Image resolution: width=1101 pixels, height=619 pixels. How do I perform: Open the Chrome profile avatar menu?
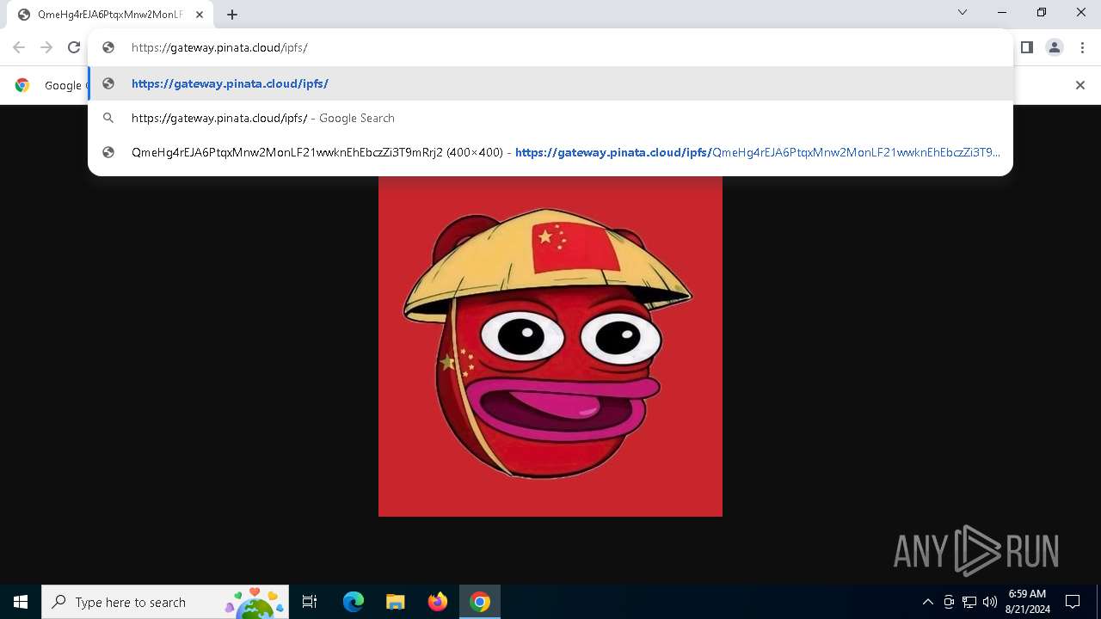pos(1055,47)
